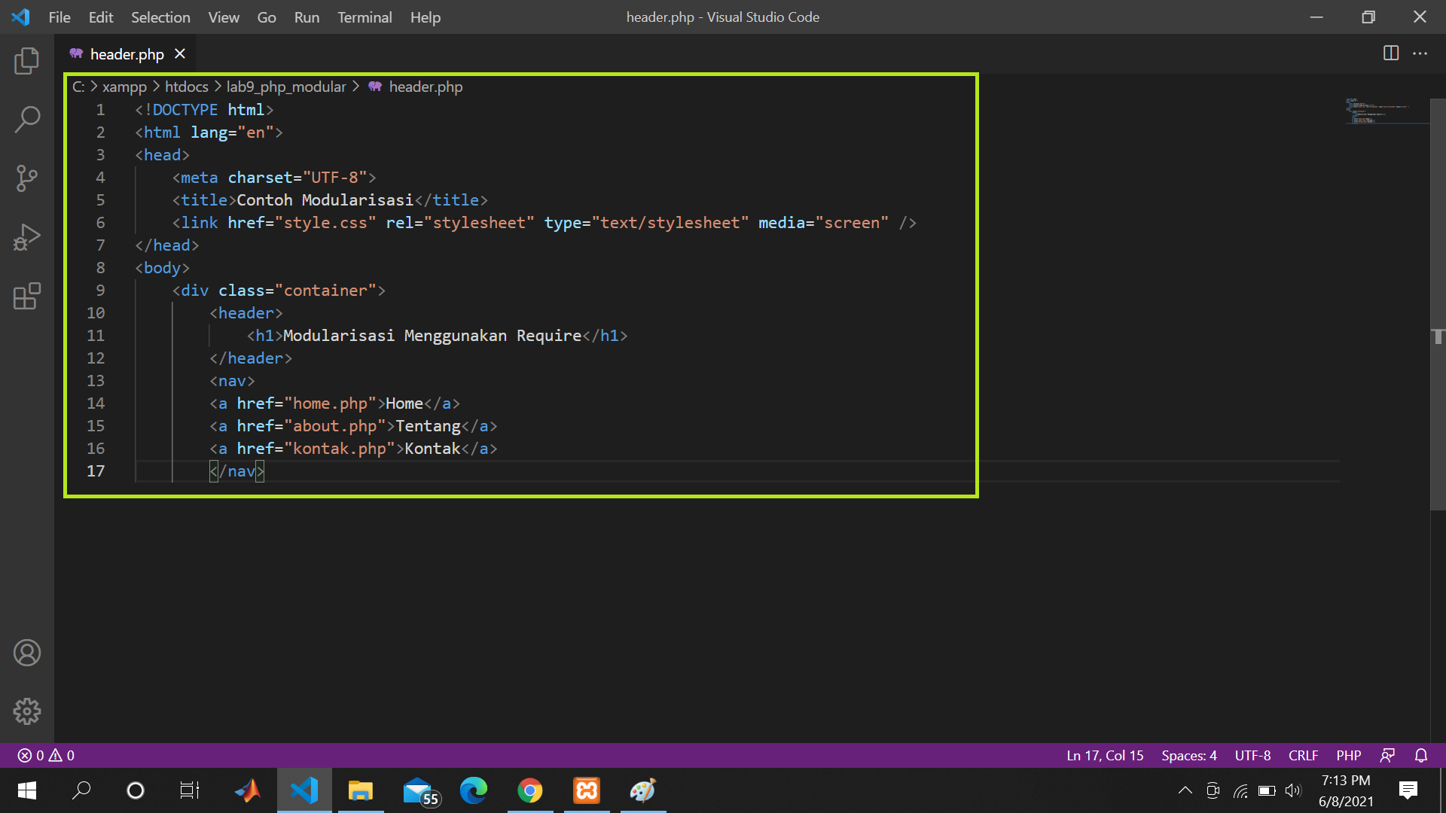This screenshot has height=813, width=1446.
Task: Open the Source Control panel
Action: pos(27,178)
